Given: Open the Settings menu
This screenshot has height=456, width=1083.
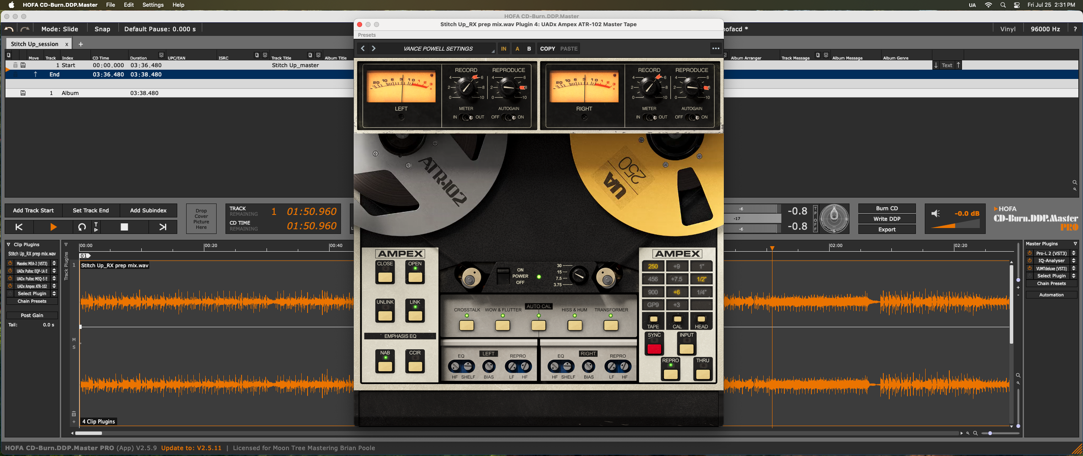Looking at the screenshot, I should coord(153,5).
